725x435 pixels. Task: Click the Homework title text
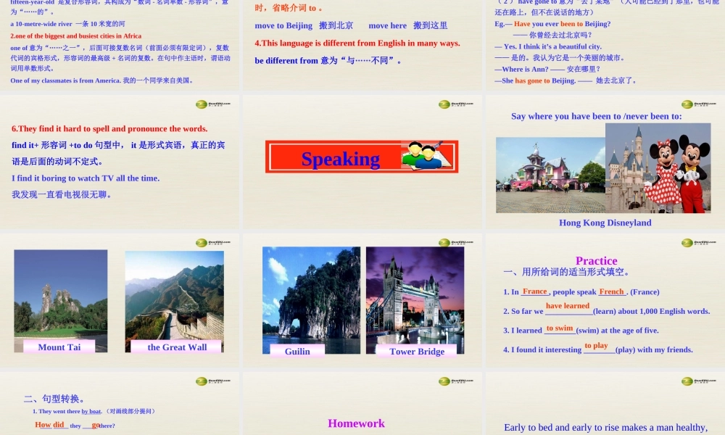click(x=356, y=423)
